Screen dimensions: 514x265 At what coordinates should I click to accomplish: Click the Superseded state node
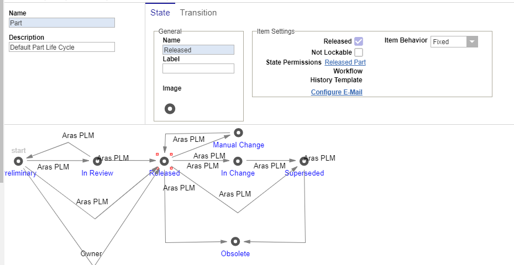[x=304, y=161]
